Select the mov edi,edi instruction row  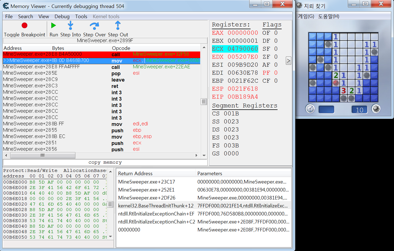101,124
